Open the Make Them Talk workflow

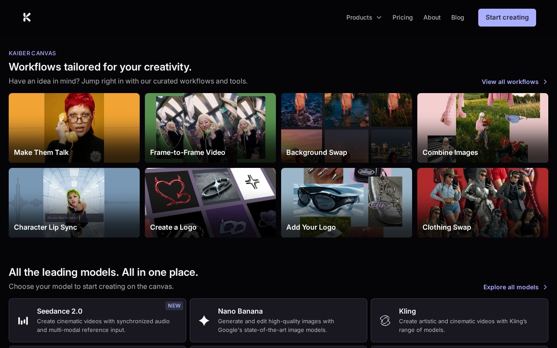[74, 128]
